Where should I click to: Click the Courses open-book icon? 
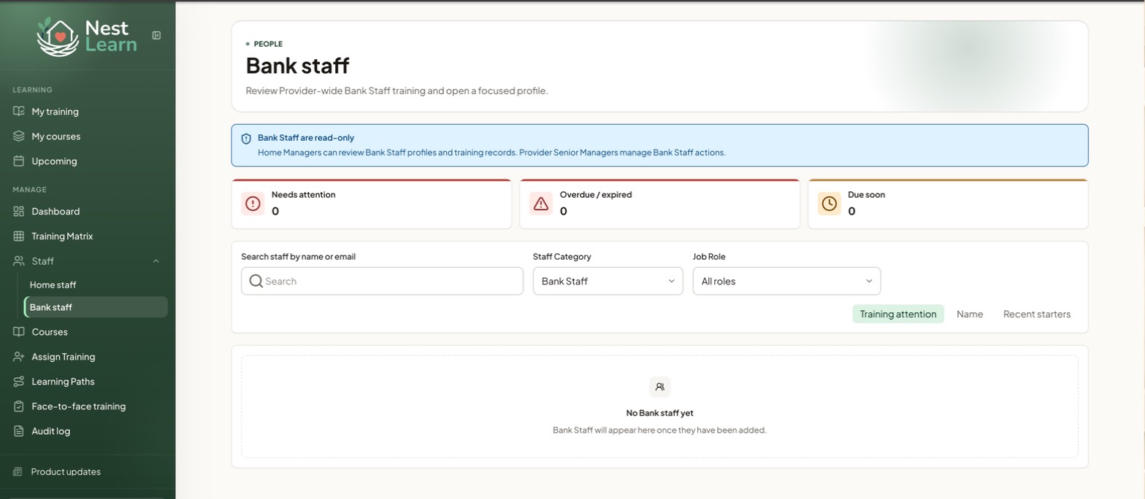(19, 332)
